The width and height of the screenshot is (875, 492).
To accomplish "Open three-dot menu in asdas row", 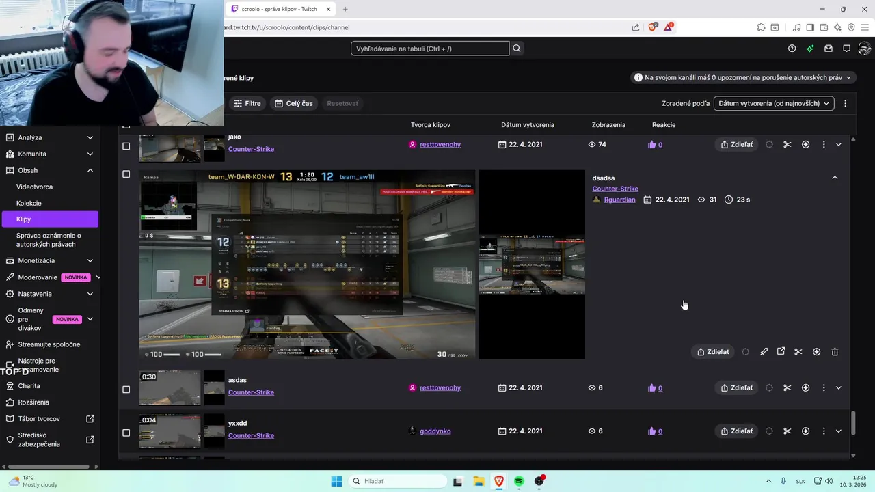I will 824,388.
